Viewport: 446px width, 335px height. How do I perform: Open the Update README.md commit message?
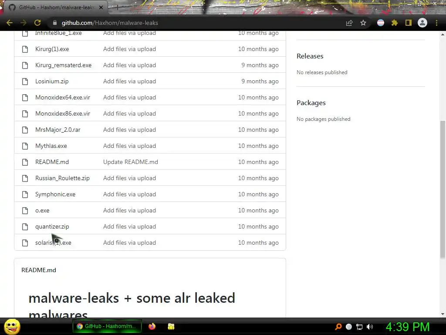pos(131,162)
